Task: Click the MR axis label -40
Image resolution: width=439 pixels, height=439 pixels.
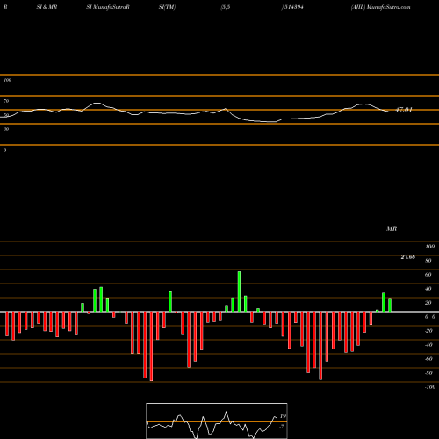Action: click(428, 345)
